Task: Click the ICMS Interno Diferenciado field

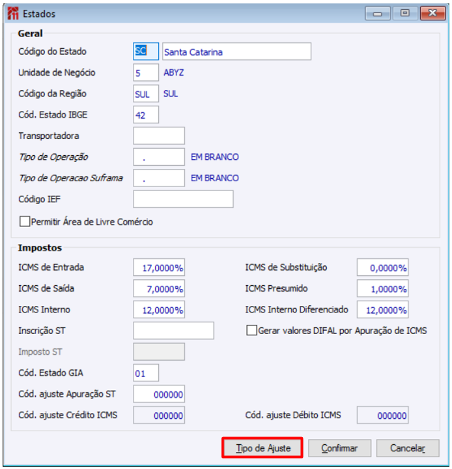Action: coord(383,310)
